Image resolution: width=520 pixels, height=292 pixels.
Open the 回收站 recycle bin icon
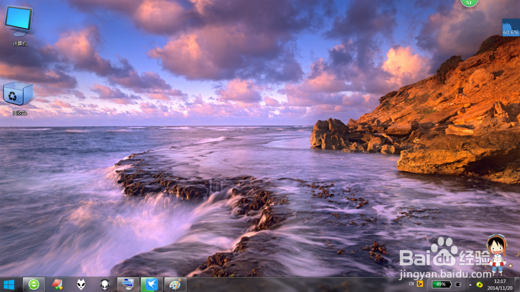(19, 98)
